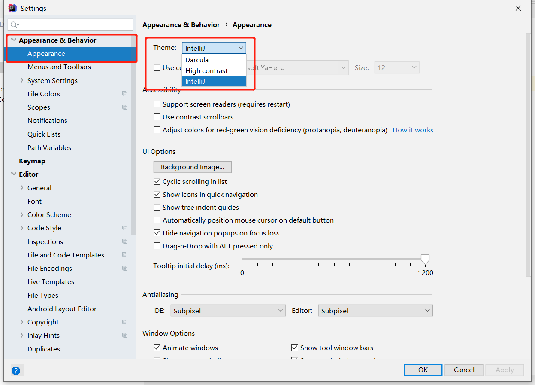
Task: Choose High contrast theme option
Action: pos(214,70)
